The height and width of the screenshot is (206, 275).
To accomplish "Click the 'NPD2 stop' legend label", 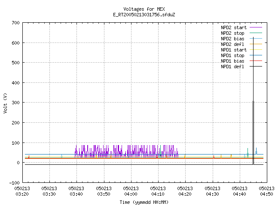I will tap(232, 33).
